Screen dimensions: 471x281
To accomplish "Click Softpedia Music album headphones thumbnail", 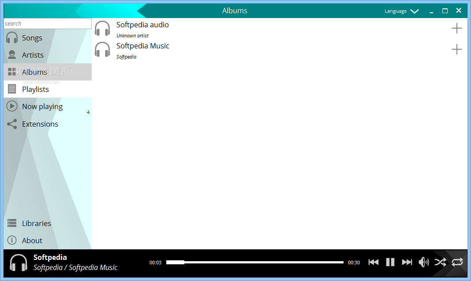I will tap(102, 49).
